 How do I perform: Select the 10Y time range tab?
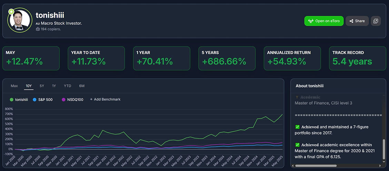(x=29, y=86)
